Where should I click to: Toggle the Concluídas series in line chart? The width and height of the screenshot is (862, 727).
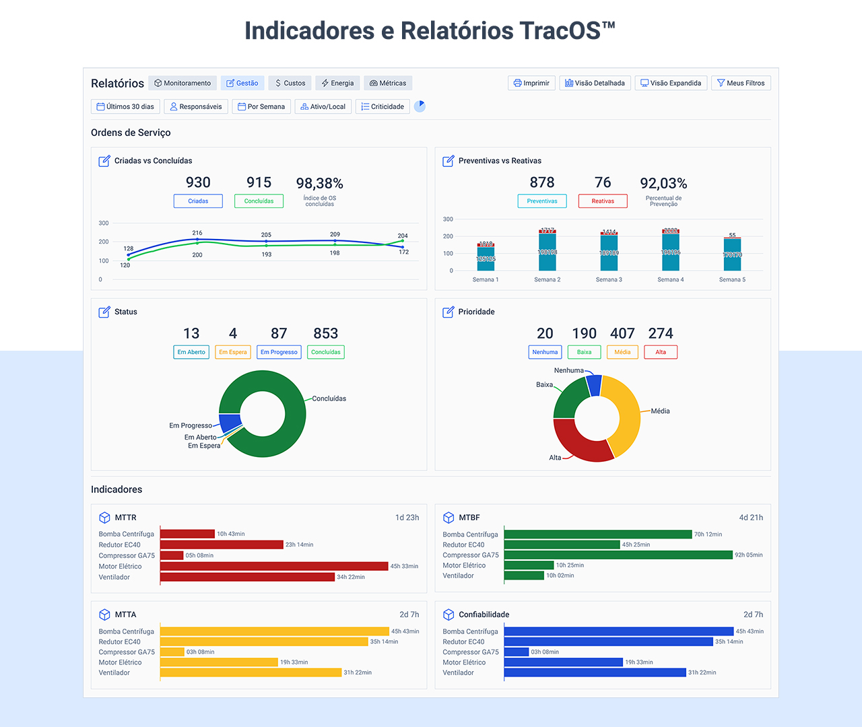point(259,201)
